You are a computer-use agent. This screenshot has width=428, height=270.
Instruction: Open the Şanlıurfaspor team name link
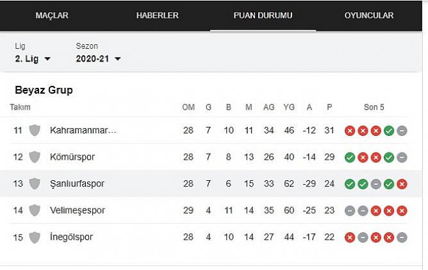pyautogui.click(x=77, y=183)
